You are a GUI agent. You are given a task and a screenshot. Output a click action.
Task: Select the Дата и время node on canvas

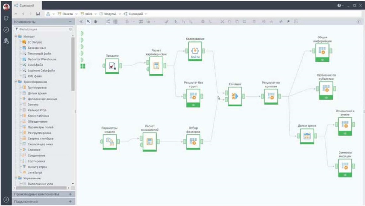click(307, 136)
